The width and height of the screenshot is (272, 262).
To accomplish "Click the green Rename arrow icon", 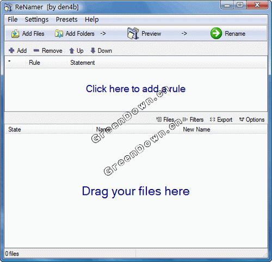I will (216, 33).
